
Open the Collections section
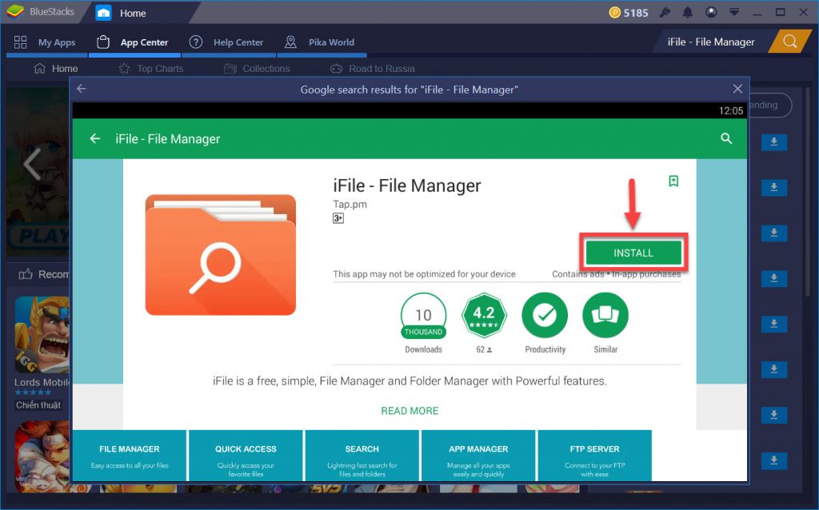(x=257, y=69)
